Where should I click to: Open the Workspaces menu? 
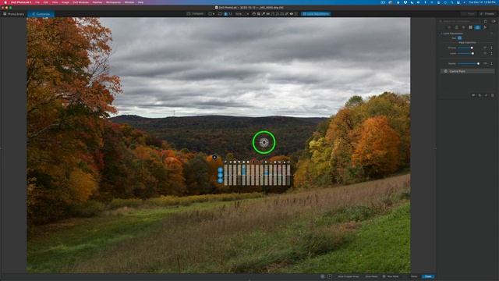113,2
